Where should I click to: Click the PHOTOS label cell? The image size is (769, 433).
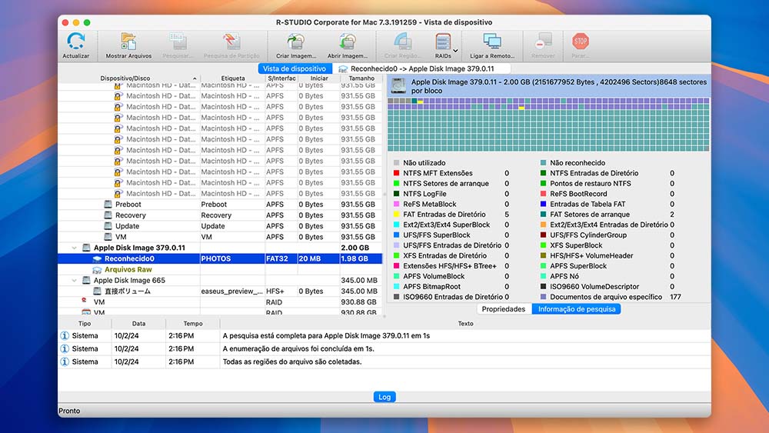tap(232, 258)
